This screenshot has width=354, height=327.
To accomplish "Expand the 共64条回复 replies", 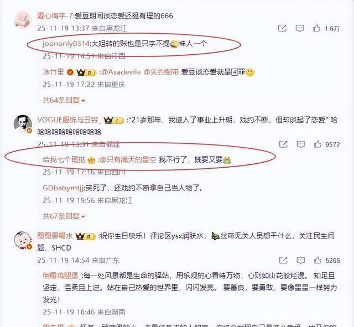I will (x=64, y=100).
